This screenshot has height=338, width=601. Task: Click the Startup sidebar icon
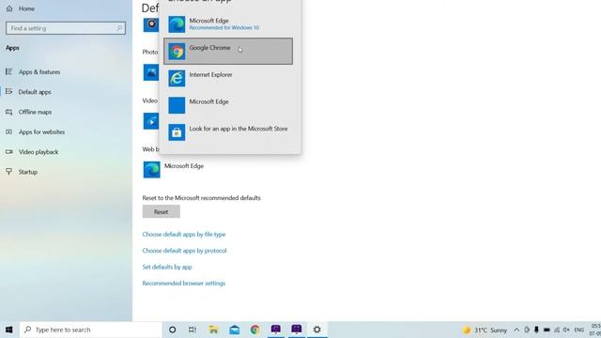point(8,172)
